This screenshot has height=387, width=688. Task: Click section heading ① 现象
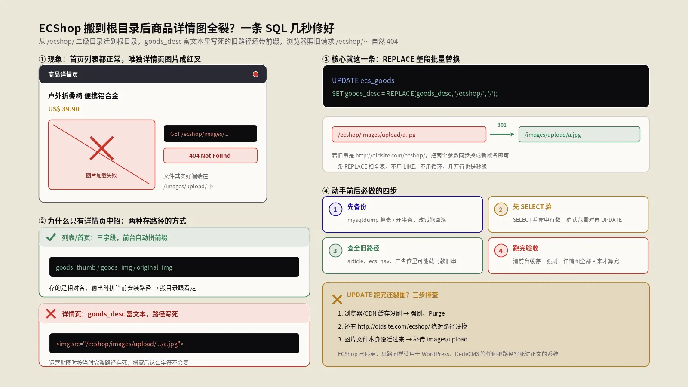120,59
